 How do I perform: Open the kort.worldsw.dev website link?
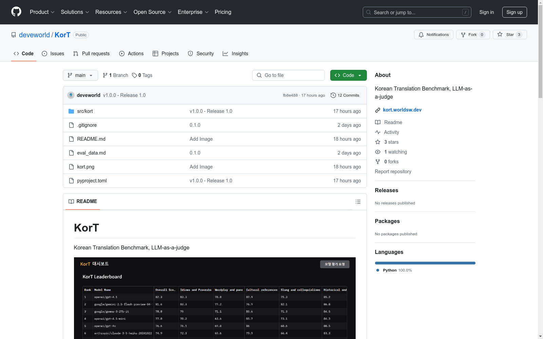click(402, 110)
